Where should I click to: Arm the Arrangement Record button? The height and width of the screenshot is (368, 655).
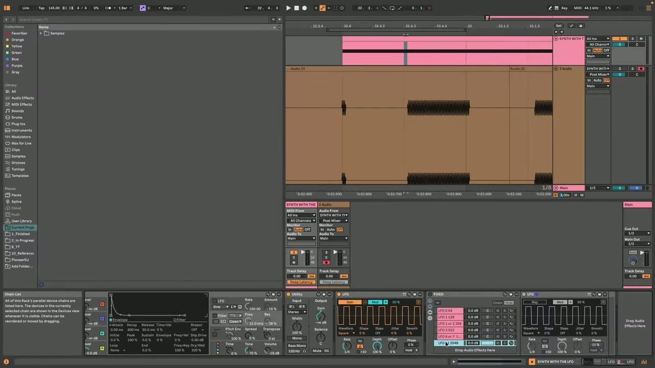point(304,8)
